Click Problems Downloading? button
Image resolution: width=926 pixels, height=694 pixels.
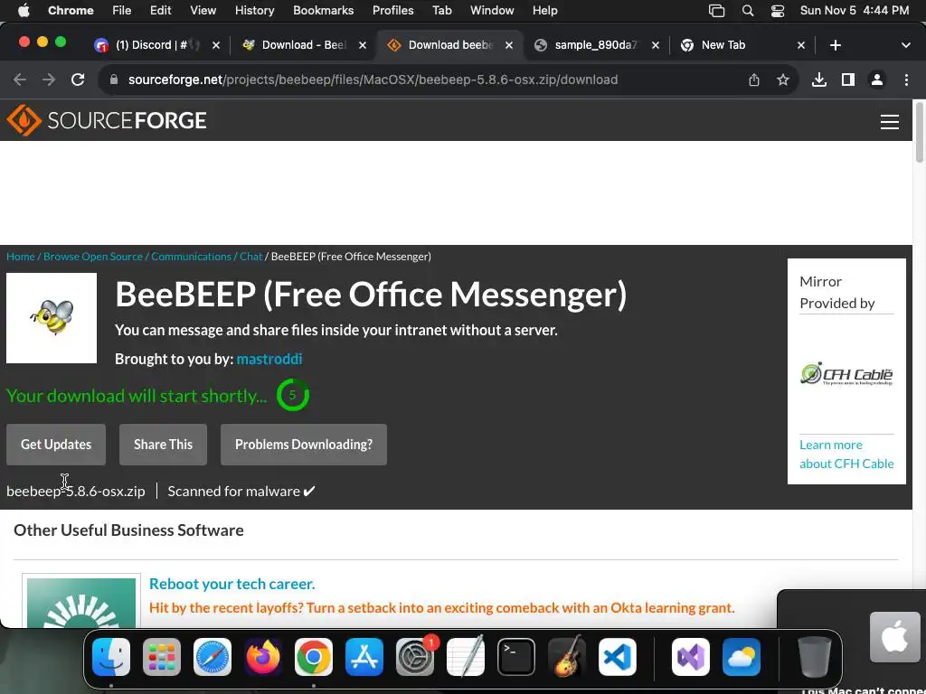click(x=304, y=445)
